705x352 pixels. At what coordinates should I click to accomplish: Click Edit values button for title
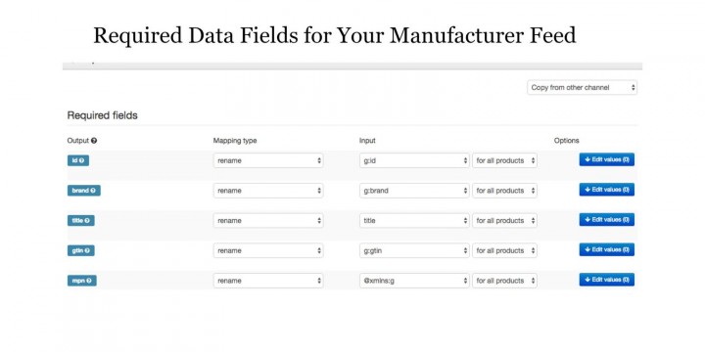pyautogui.click(x=606, y=220)
